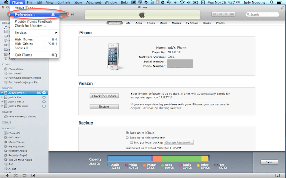The height and width of the screenshot is (178, 286).
Task: Click the battery status icon
Action: tap(195, 2)
